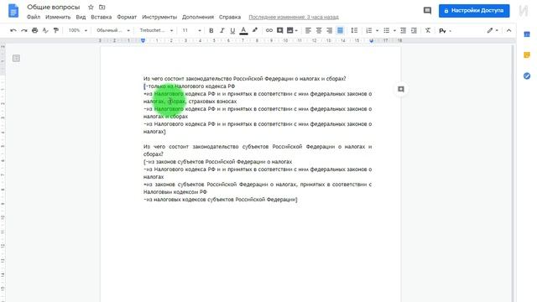Open the account avatar at top right
537x302 pixels.
click(524, 11)
